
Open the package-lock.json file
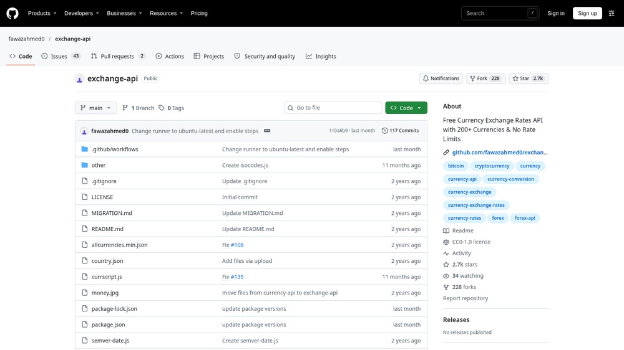(114, 309)
